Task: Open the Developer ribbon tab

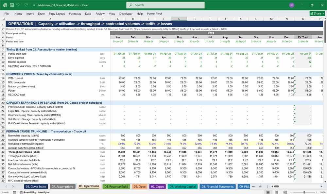Action: tap(126, 13)
